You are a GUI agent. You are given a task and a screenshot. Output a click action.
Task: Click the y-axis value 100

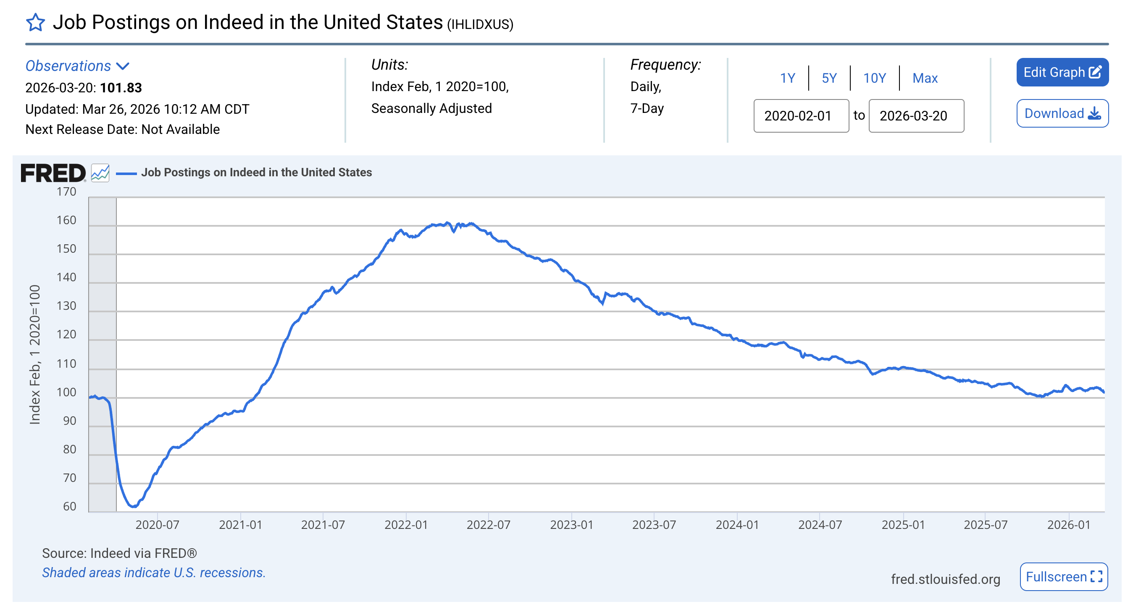[x=66, y=392]
